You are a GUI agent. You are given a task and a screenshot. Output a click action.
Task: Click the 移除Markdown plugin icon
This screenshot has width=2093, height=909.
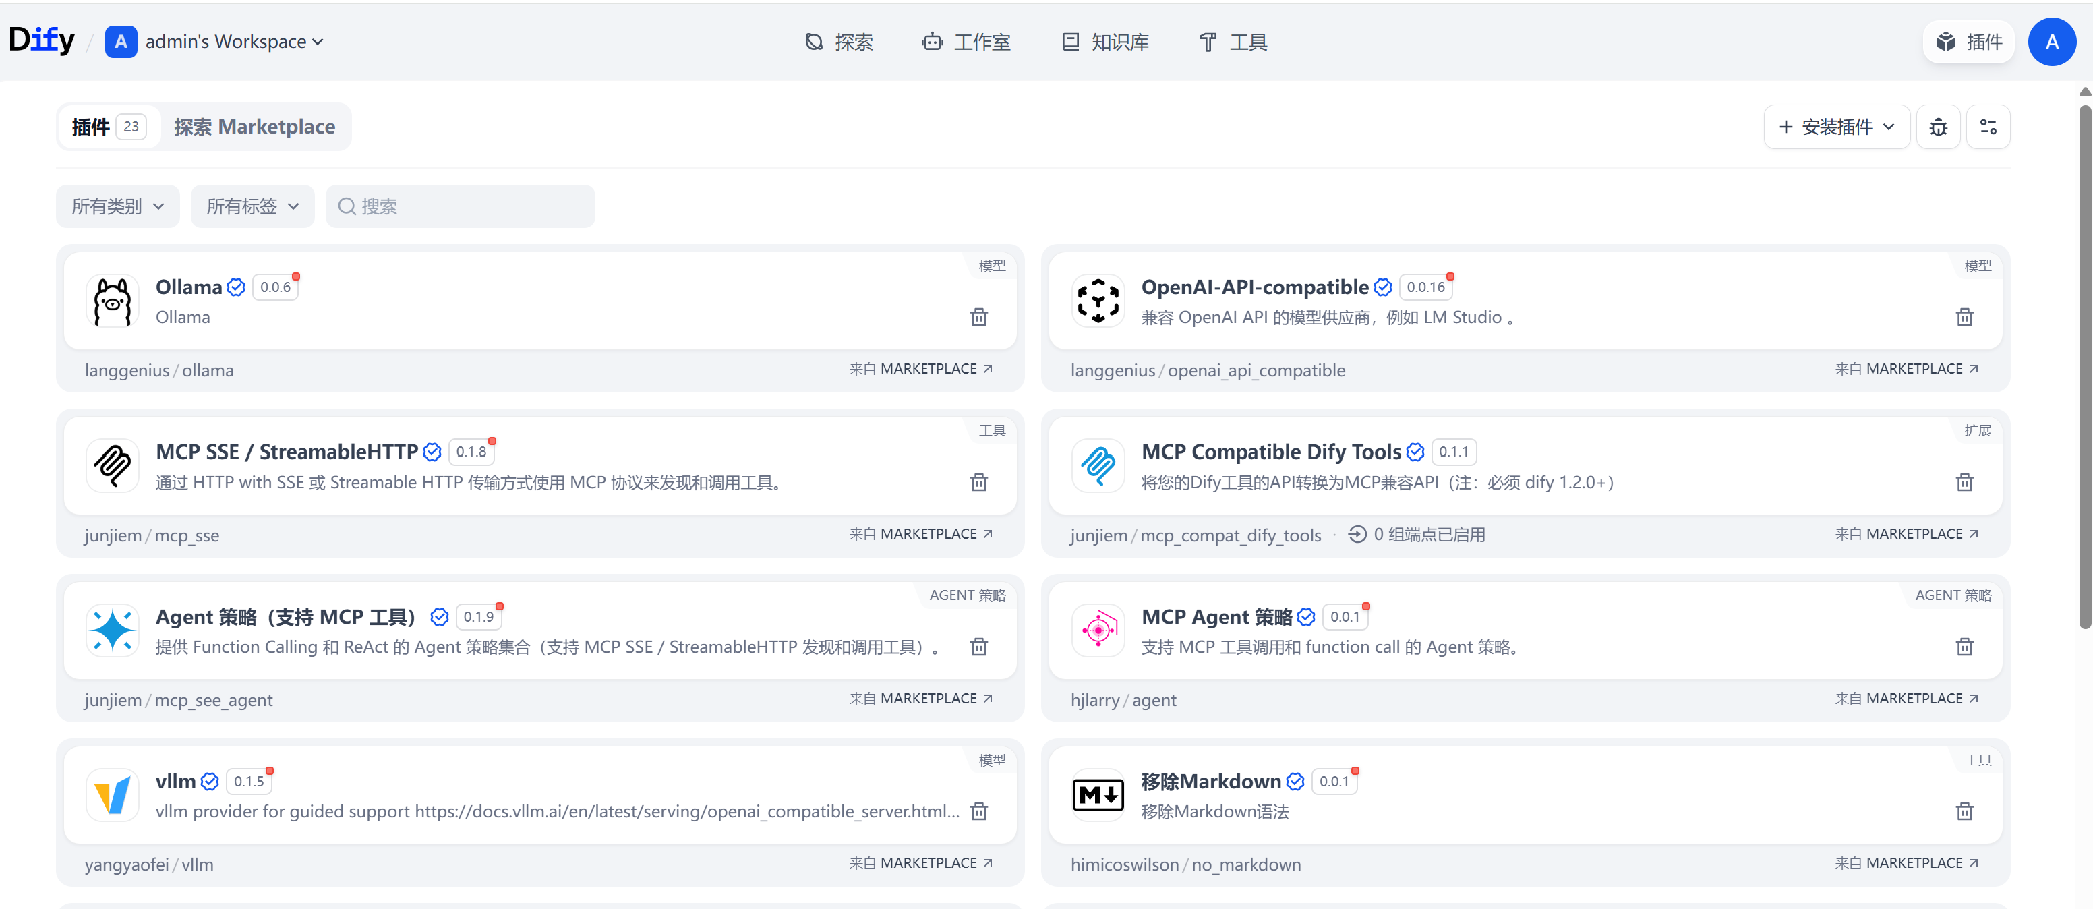point(1098,795)
